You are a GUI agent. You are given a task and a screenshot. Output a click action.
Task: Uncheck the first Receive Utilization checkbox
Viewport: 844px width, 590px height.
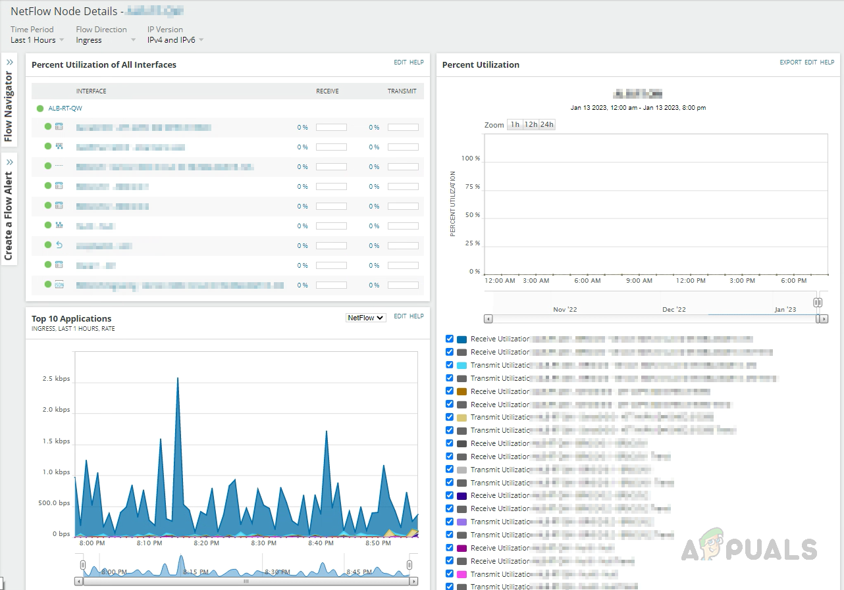[x=450, y=339]
